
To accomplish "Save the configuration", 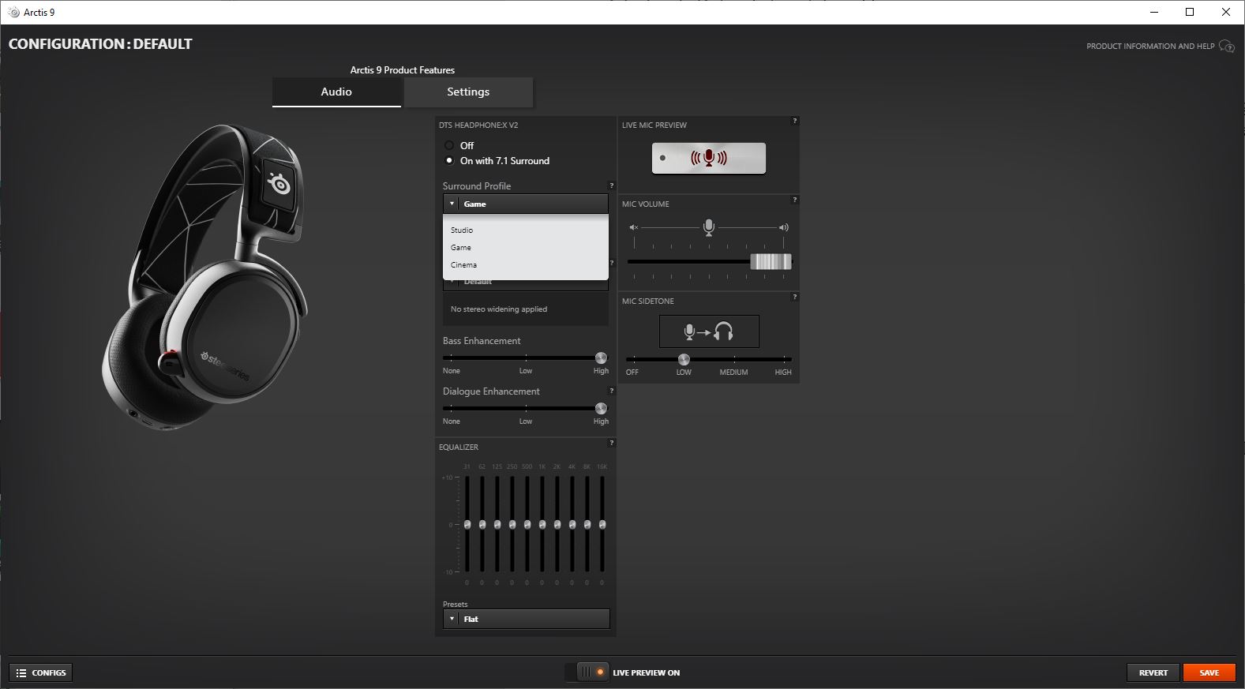I will [1209, 672].
